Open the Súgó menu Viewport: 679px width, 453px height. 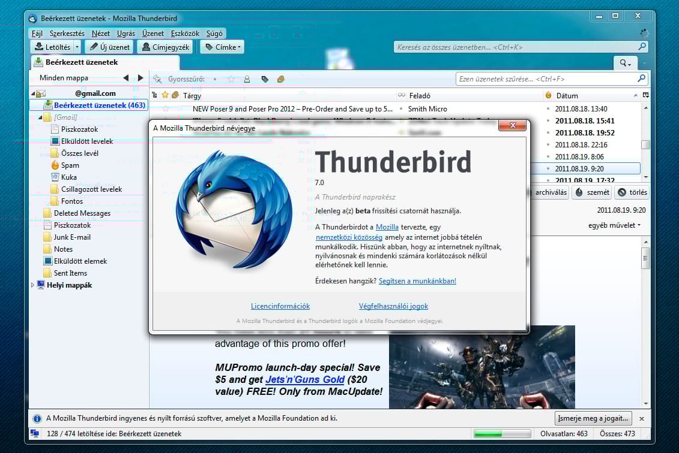[214, 34]
